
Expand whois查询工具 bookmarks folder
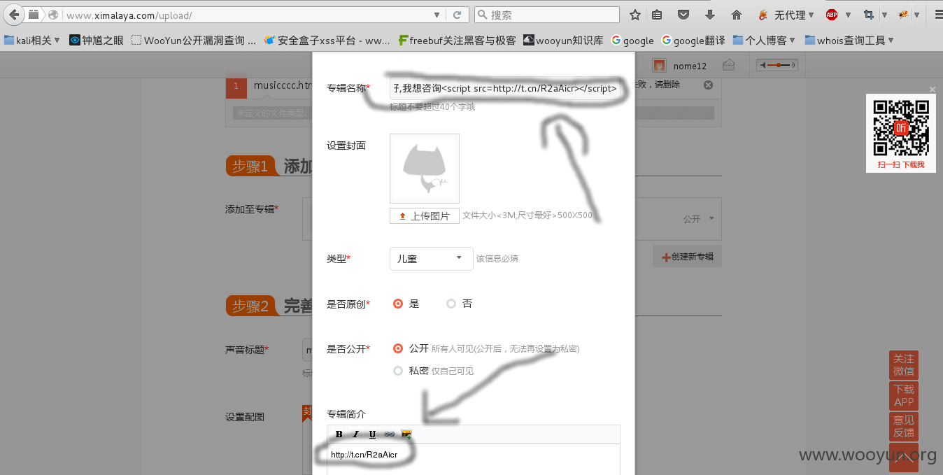(x=849, y=41)
